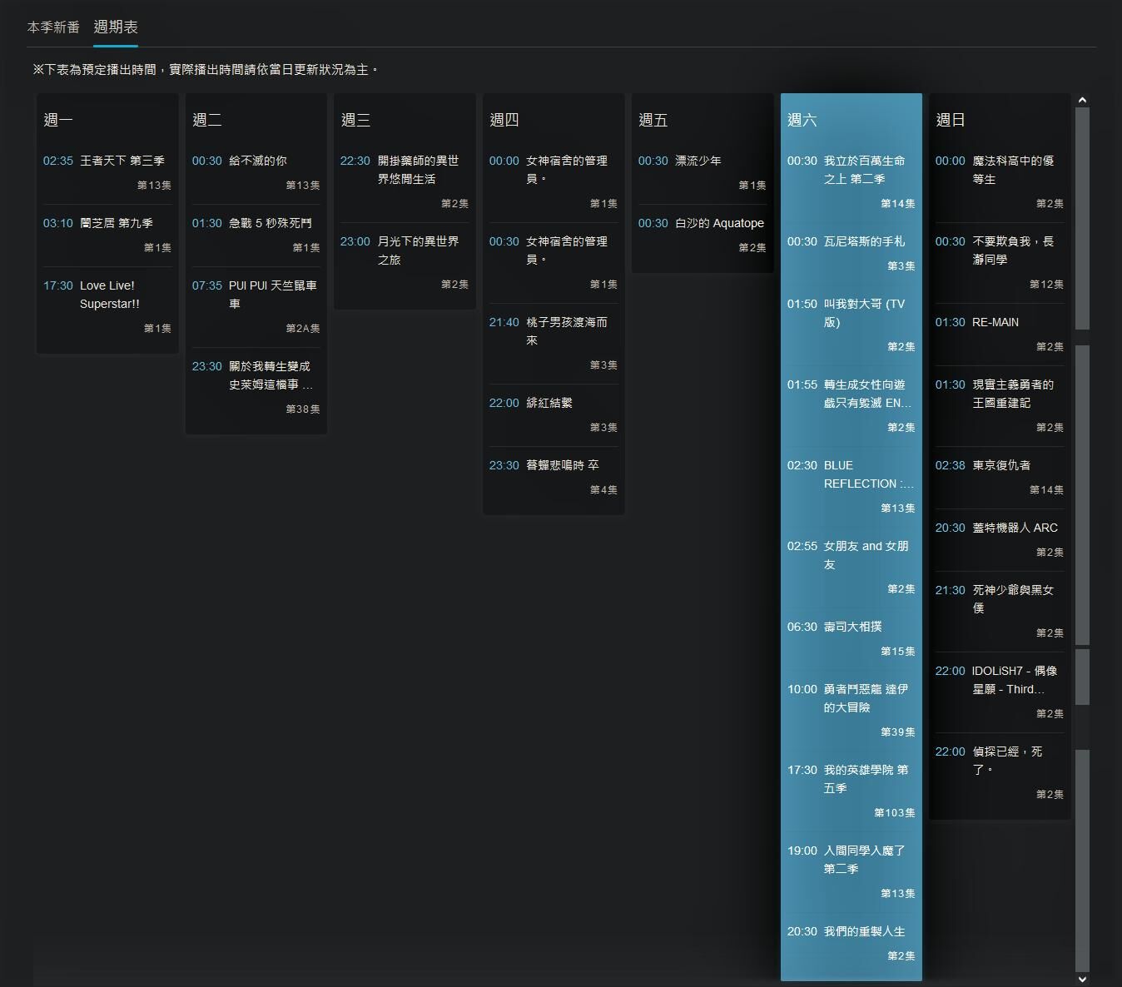Open PUI PUI 天竺鼠車車 entry
1122x987 pixels.
[x=272, y=295]
